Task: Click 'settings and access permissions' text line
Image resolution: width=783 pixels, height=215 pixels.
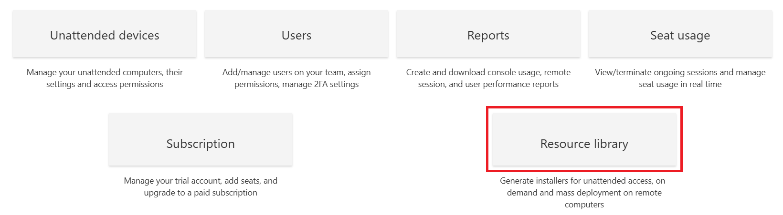Action: click(x=105, y=84)
